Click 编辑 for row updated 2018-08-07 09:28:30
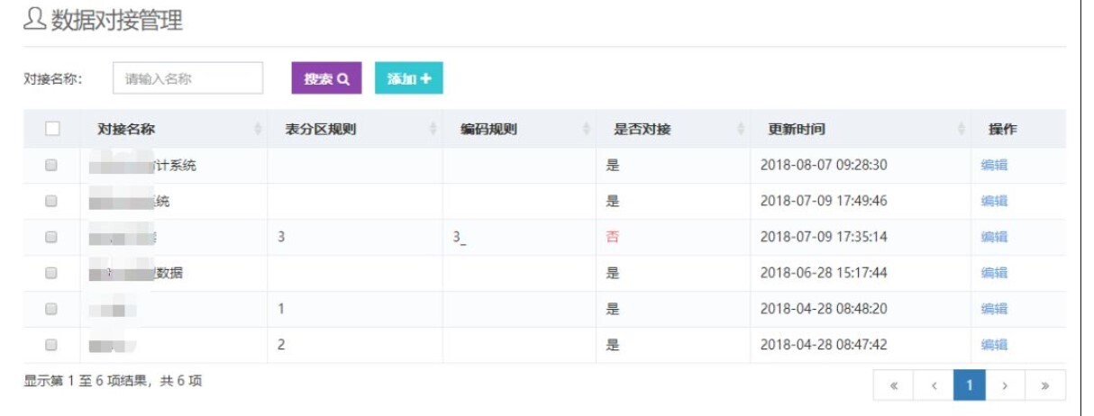Viewport: 1094px width, 416px height. (994, 165)
